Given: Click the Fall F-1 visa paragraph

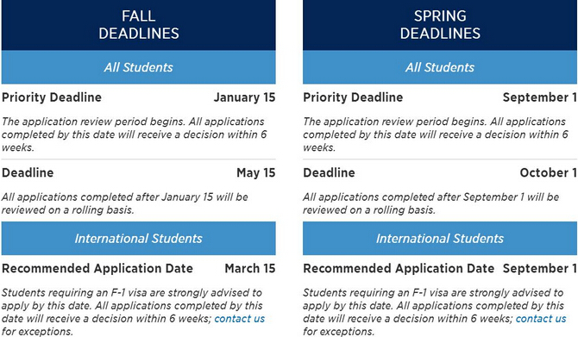Looking at the screenshot, I should pos(133,312).
